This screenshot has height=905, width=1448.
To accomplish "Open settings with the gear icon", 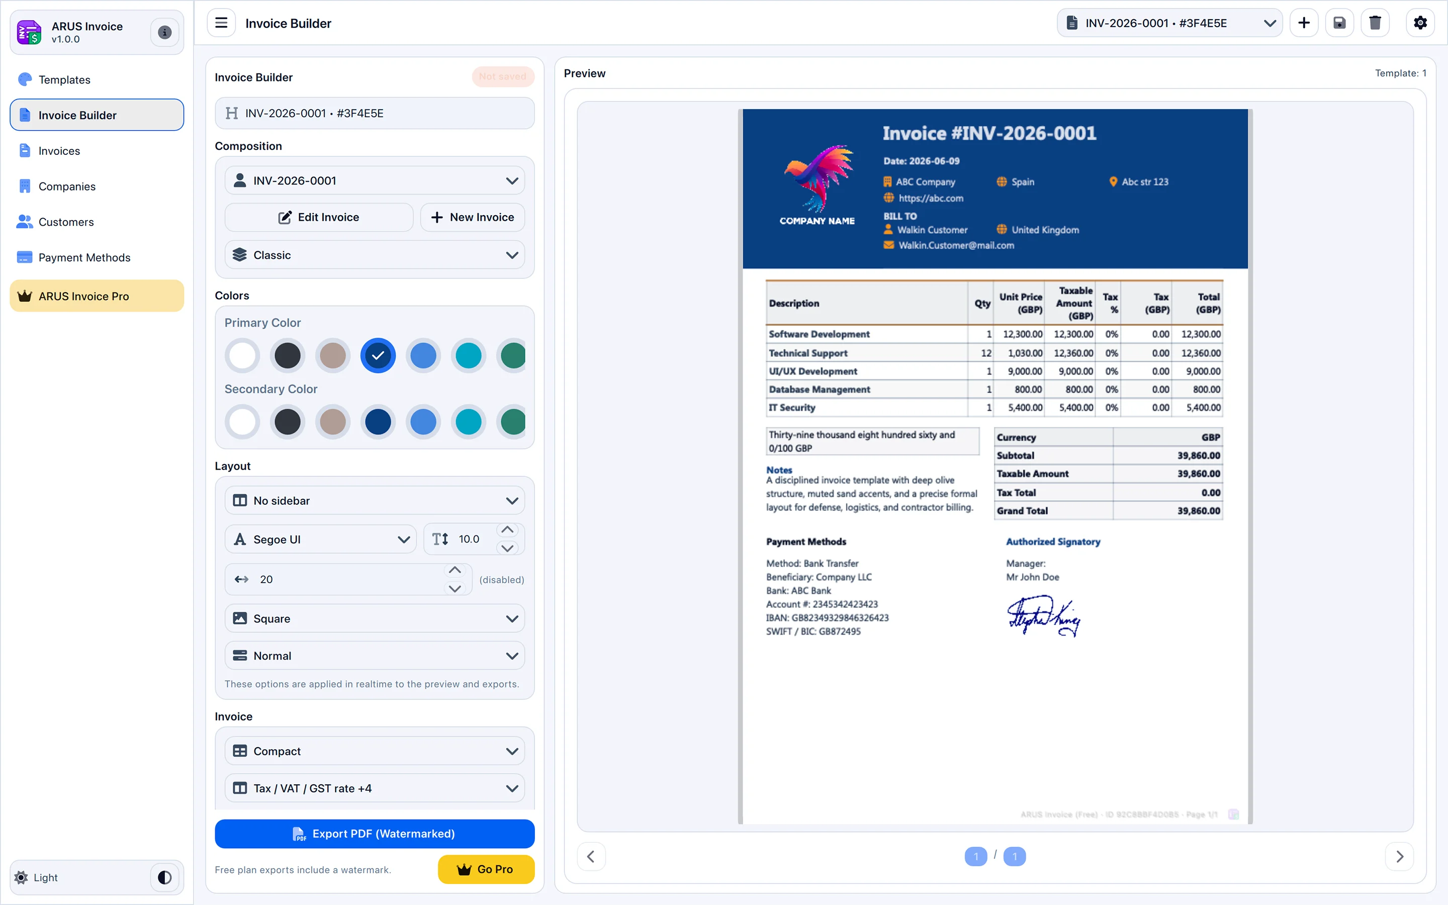I will coord(1420,23).
